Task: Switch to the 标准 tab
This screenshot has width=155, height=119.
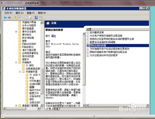Action: pos(56,109)
